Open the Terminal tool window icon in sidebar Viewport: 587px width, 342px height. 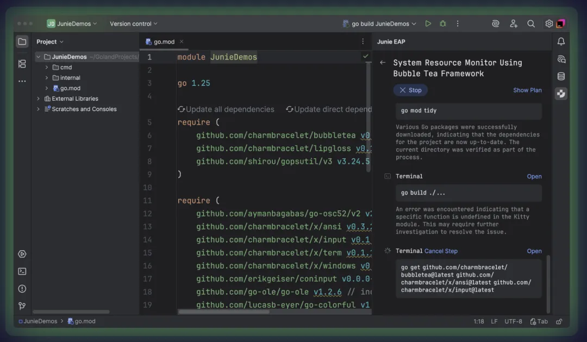22,271
